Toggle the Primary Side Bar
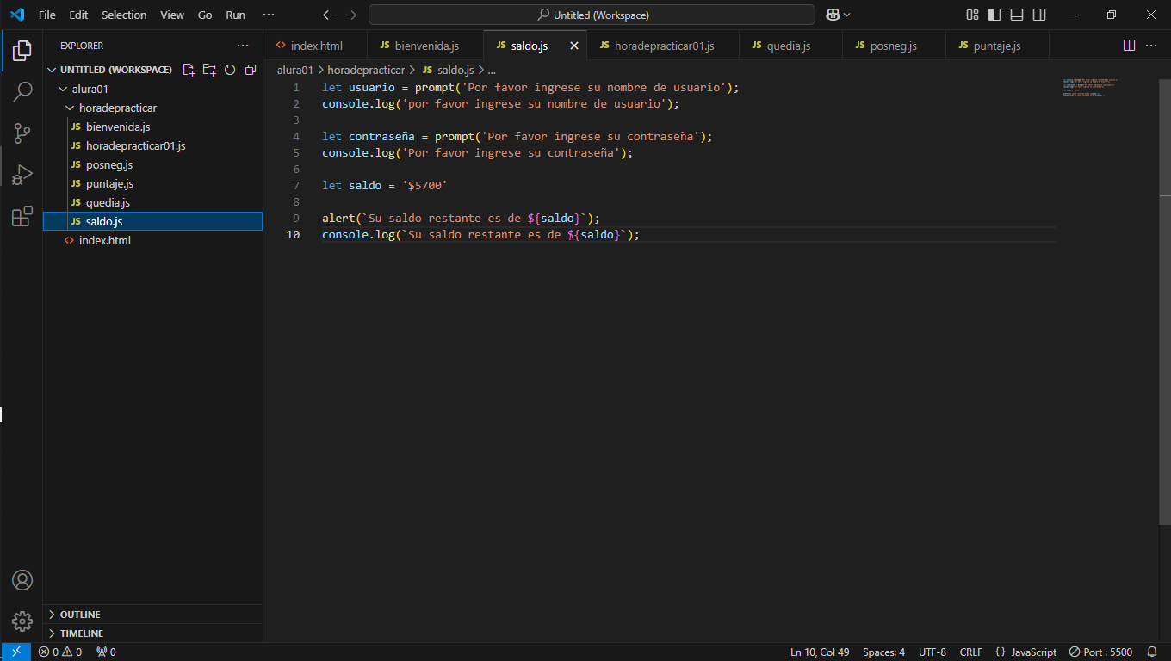This screenshot has height=661, width=1171. tap(994, 15)
